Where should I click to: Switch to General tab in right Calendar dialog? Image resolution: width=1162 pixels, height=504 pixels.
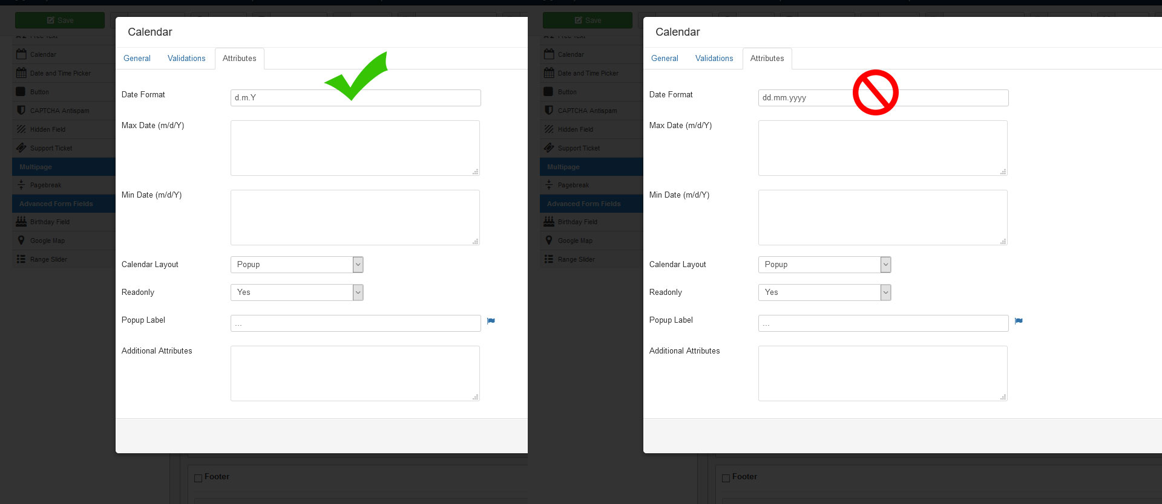pos(665,59)
